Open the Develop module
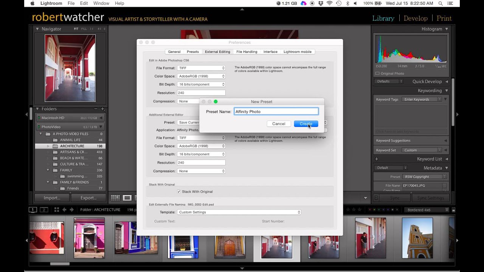This screenshot has height=272, width=484. 416,18
